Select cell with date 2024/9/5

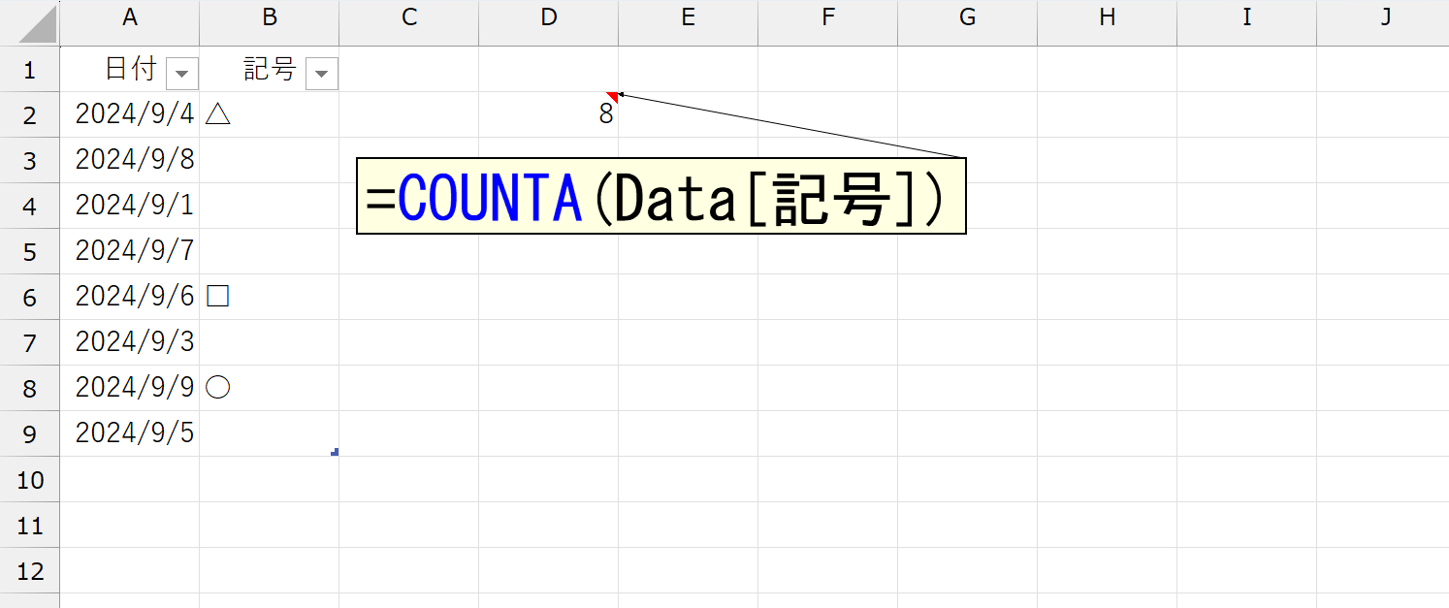tap(130, 433)
